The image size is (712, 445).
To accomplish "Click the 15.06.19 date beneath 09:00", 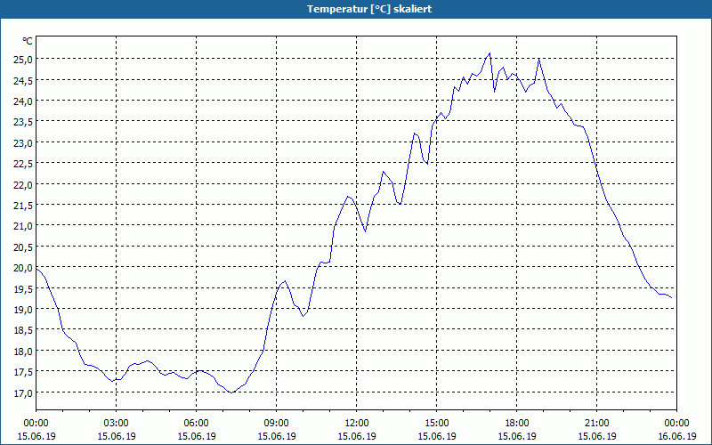I will (x=277, y=436).
